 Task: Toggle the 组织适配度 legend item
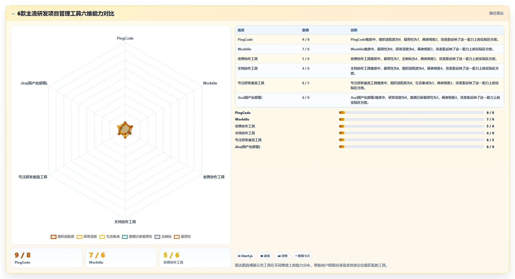(x=63, y=237)
